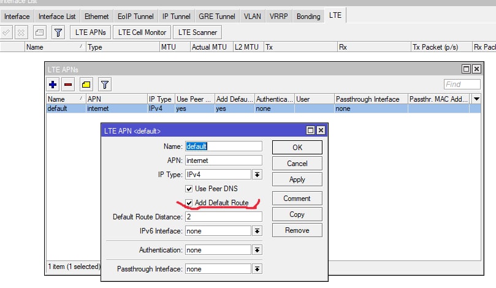
Task: Click the User column header
Action: point(315,99)
